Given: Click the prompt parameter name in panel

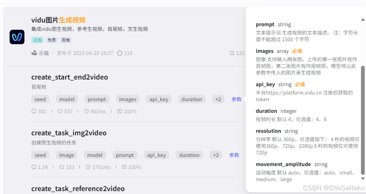Looking at the screenshot, I should 265,25.
